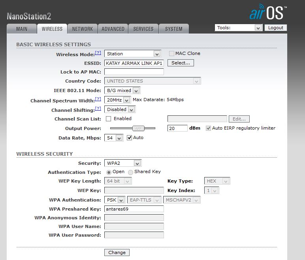Click the WEP Key input field
The height and width of the screenshot is (260, 305).
pos(134,190)
